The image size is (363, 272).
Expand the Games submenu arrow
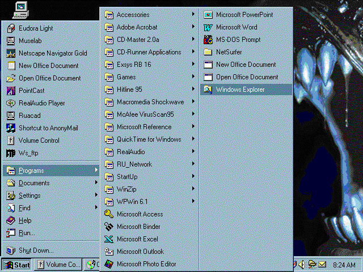coord(193,77)
